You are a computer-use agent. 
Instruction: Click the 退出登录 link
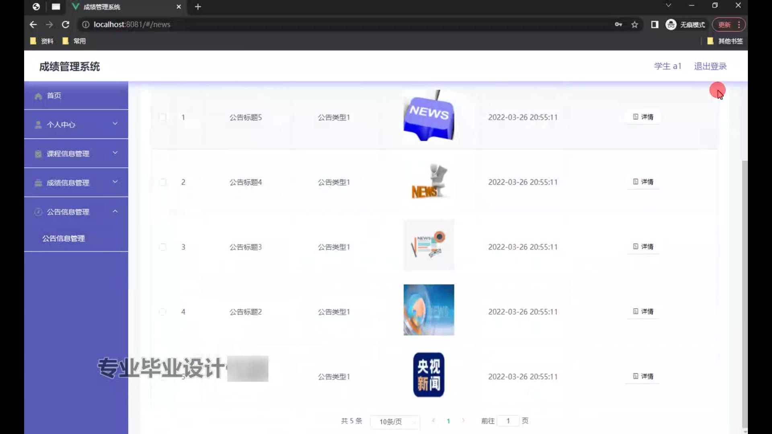710,66
